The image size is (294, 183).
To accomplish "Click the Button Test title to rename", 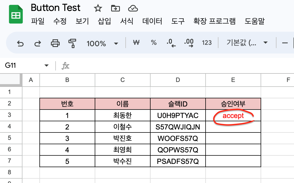I will (56, 8).
